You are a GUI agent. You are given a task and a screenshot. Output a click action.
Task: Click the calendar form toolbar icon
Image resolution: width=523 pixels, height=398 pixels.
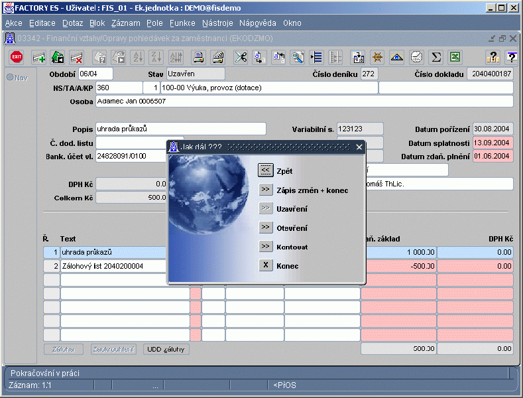click(358, 58)
